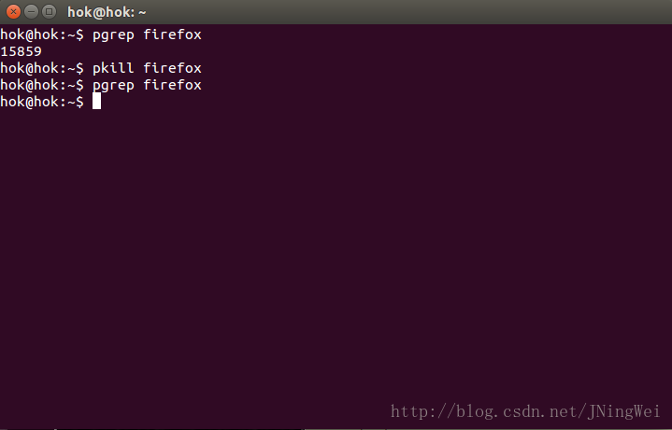Click the first pgrep command word
The image size is (672, 430).
(113, 35)
